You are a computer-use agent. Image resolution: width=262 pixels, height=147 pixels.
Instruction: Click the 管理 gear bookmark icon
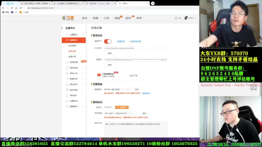tap(3, 12)
